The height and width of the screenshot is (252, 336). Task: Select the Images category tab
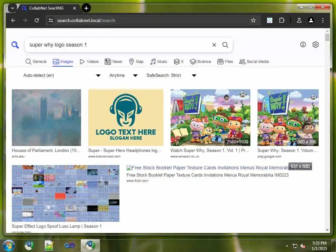tap(63, 62)
